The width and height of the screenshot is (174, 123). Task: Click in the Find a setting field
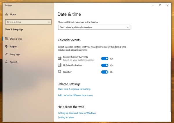point(28,22)
